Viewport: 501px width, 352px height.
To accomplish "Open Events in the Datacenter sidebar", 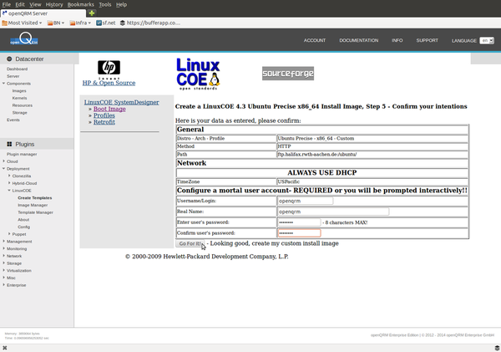I will [13, 120].
